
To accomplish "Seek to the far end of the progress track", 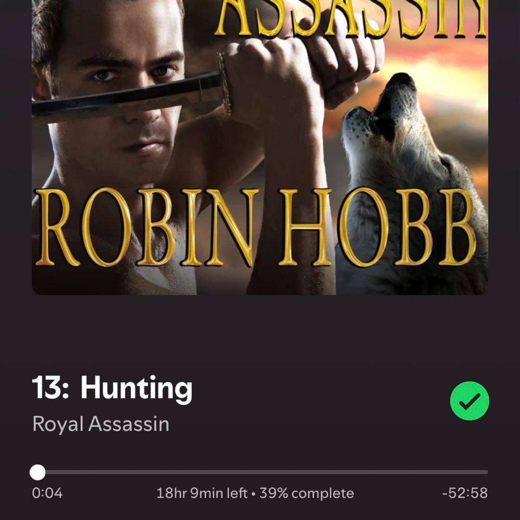I will (486, 472).
